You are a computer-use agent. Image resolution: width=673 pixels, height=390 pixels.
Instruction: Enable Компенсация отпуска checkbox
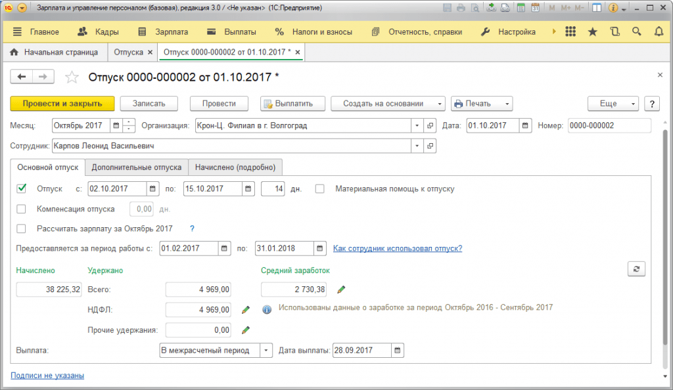click(x=22, y=209)
